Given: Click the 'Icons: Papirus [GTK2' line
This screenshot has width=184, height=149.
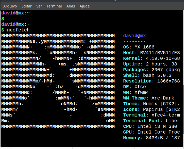Looking at the screenshot, I should click(x=152, y=110).
